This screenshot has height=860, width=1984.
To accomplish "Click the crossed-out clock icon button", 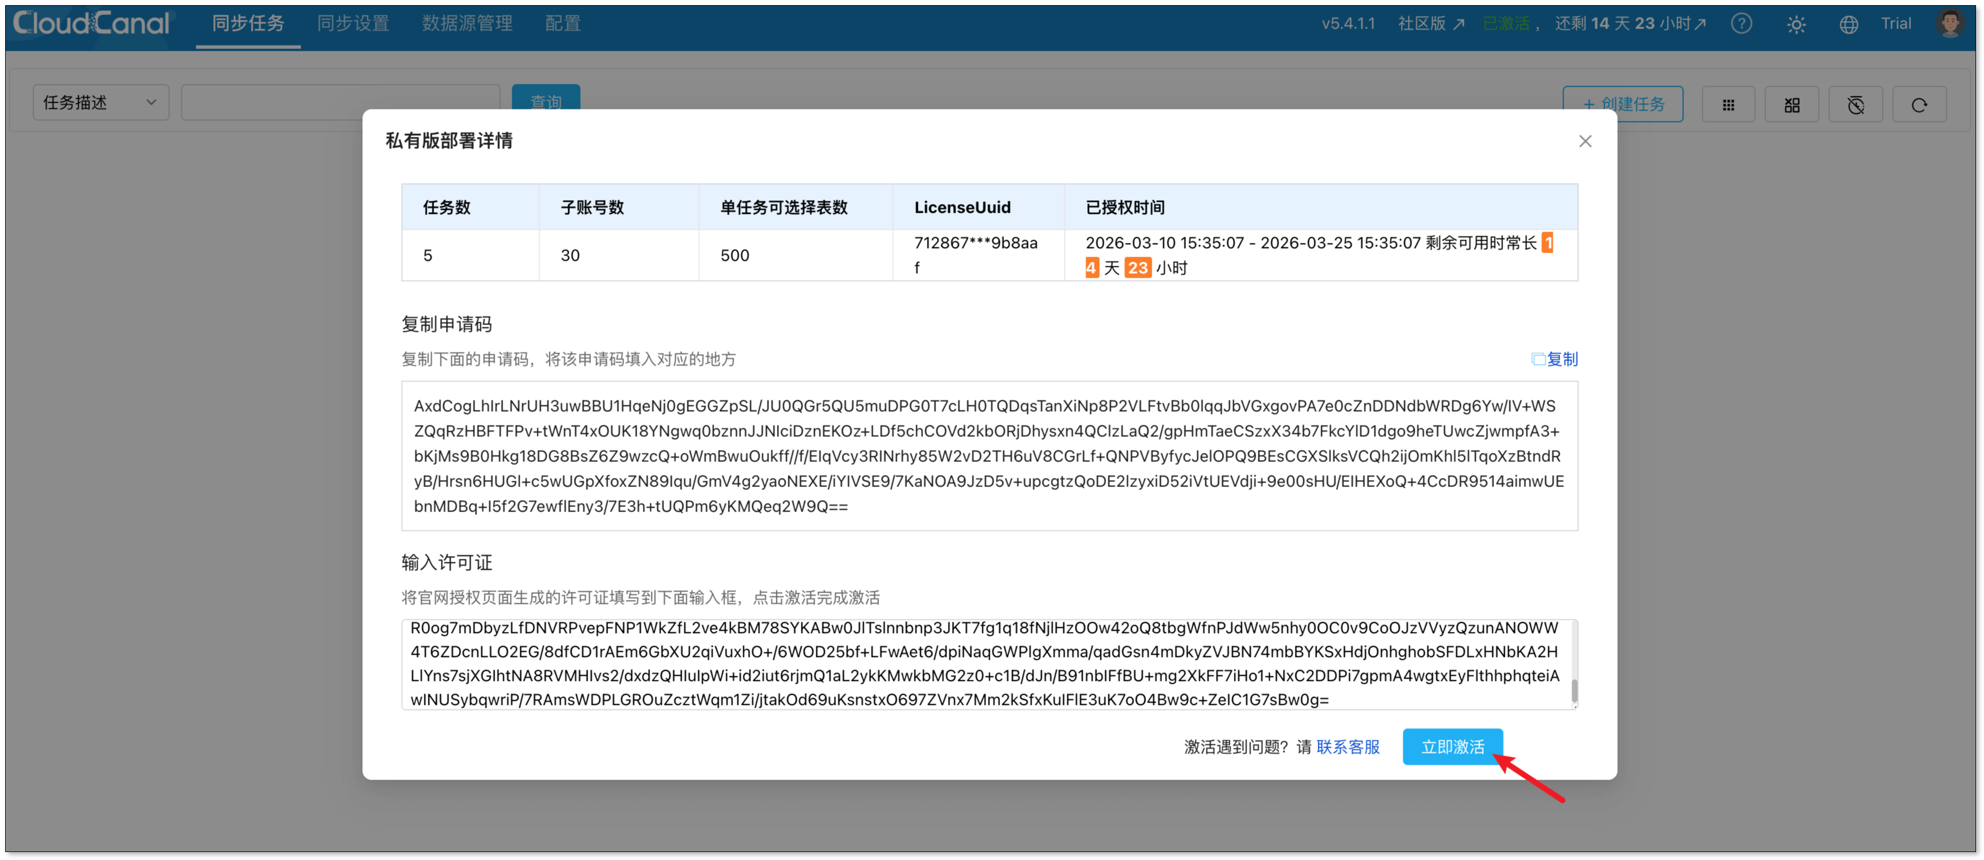I will 1856,105.
